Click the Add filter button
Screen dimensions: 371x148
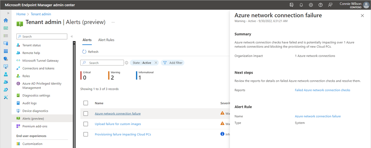(x=173, y=63)
